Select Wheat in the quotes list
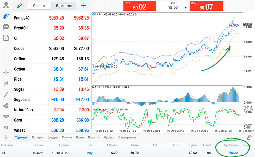255x157 pixels. (51, 130)
